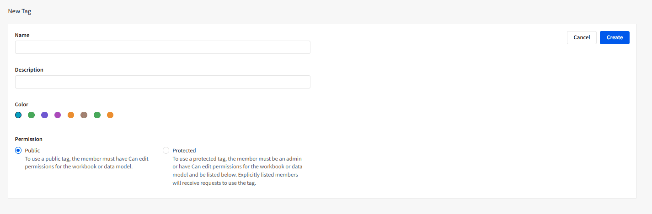Viewport: 652px width, 214px height.
Task: Pick the orange swatch next to magenta
Action: pos(71,115)
